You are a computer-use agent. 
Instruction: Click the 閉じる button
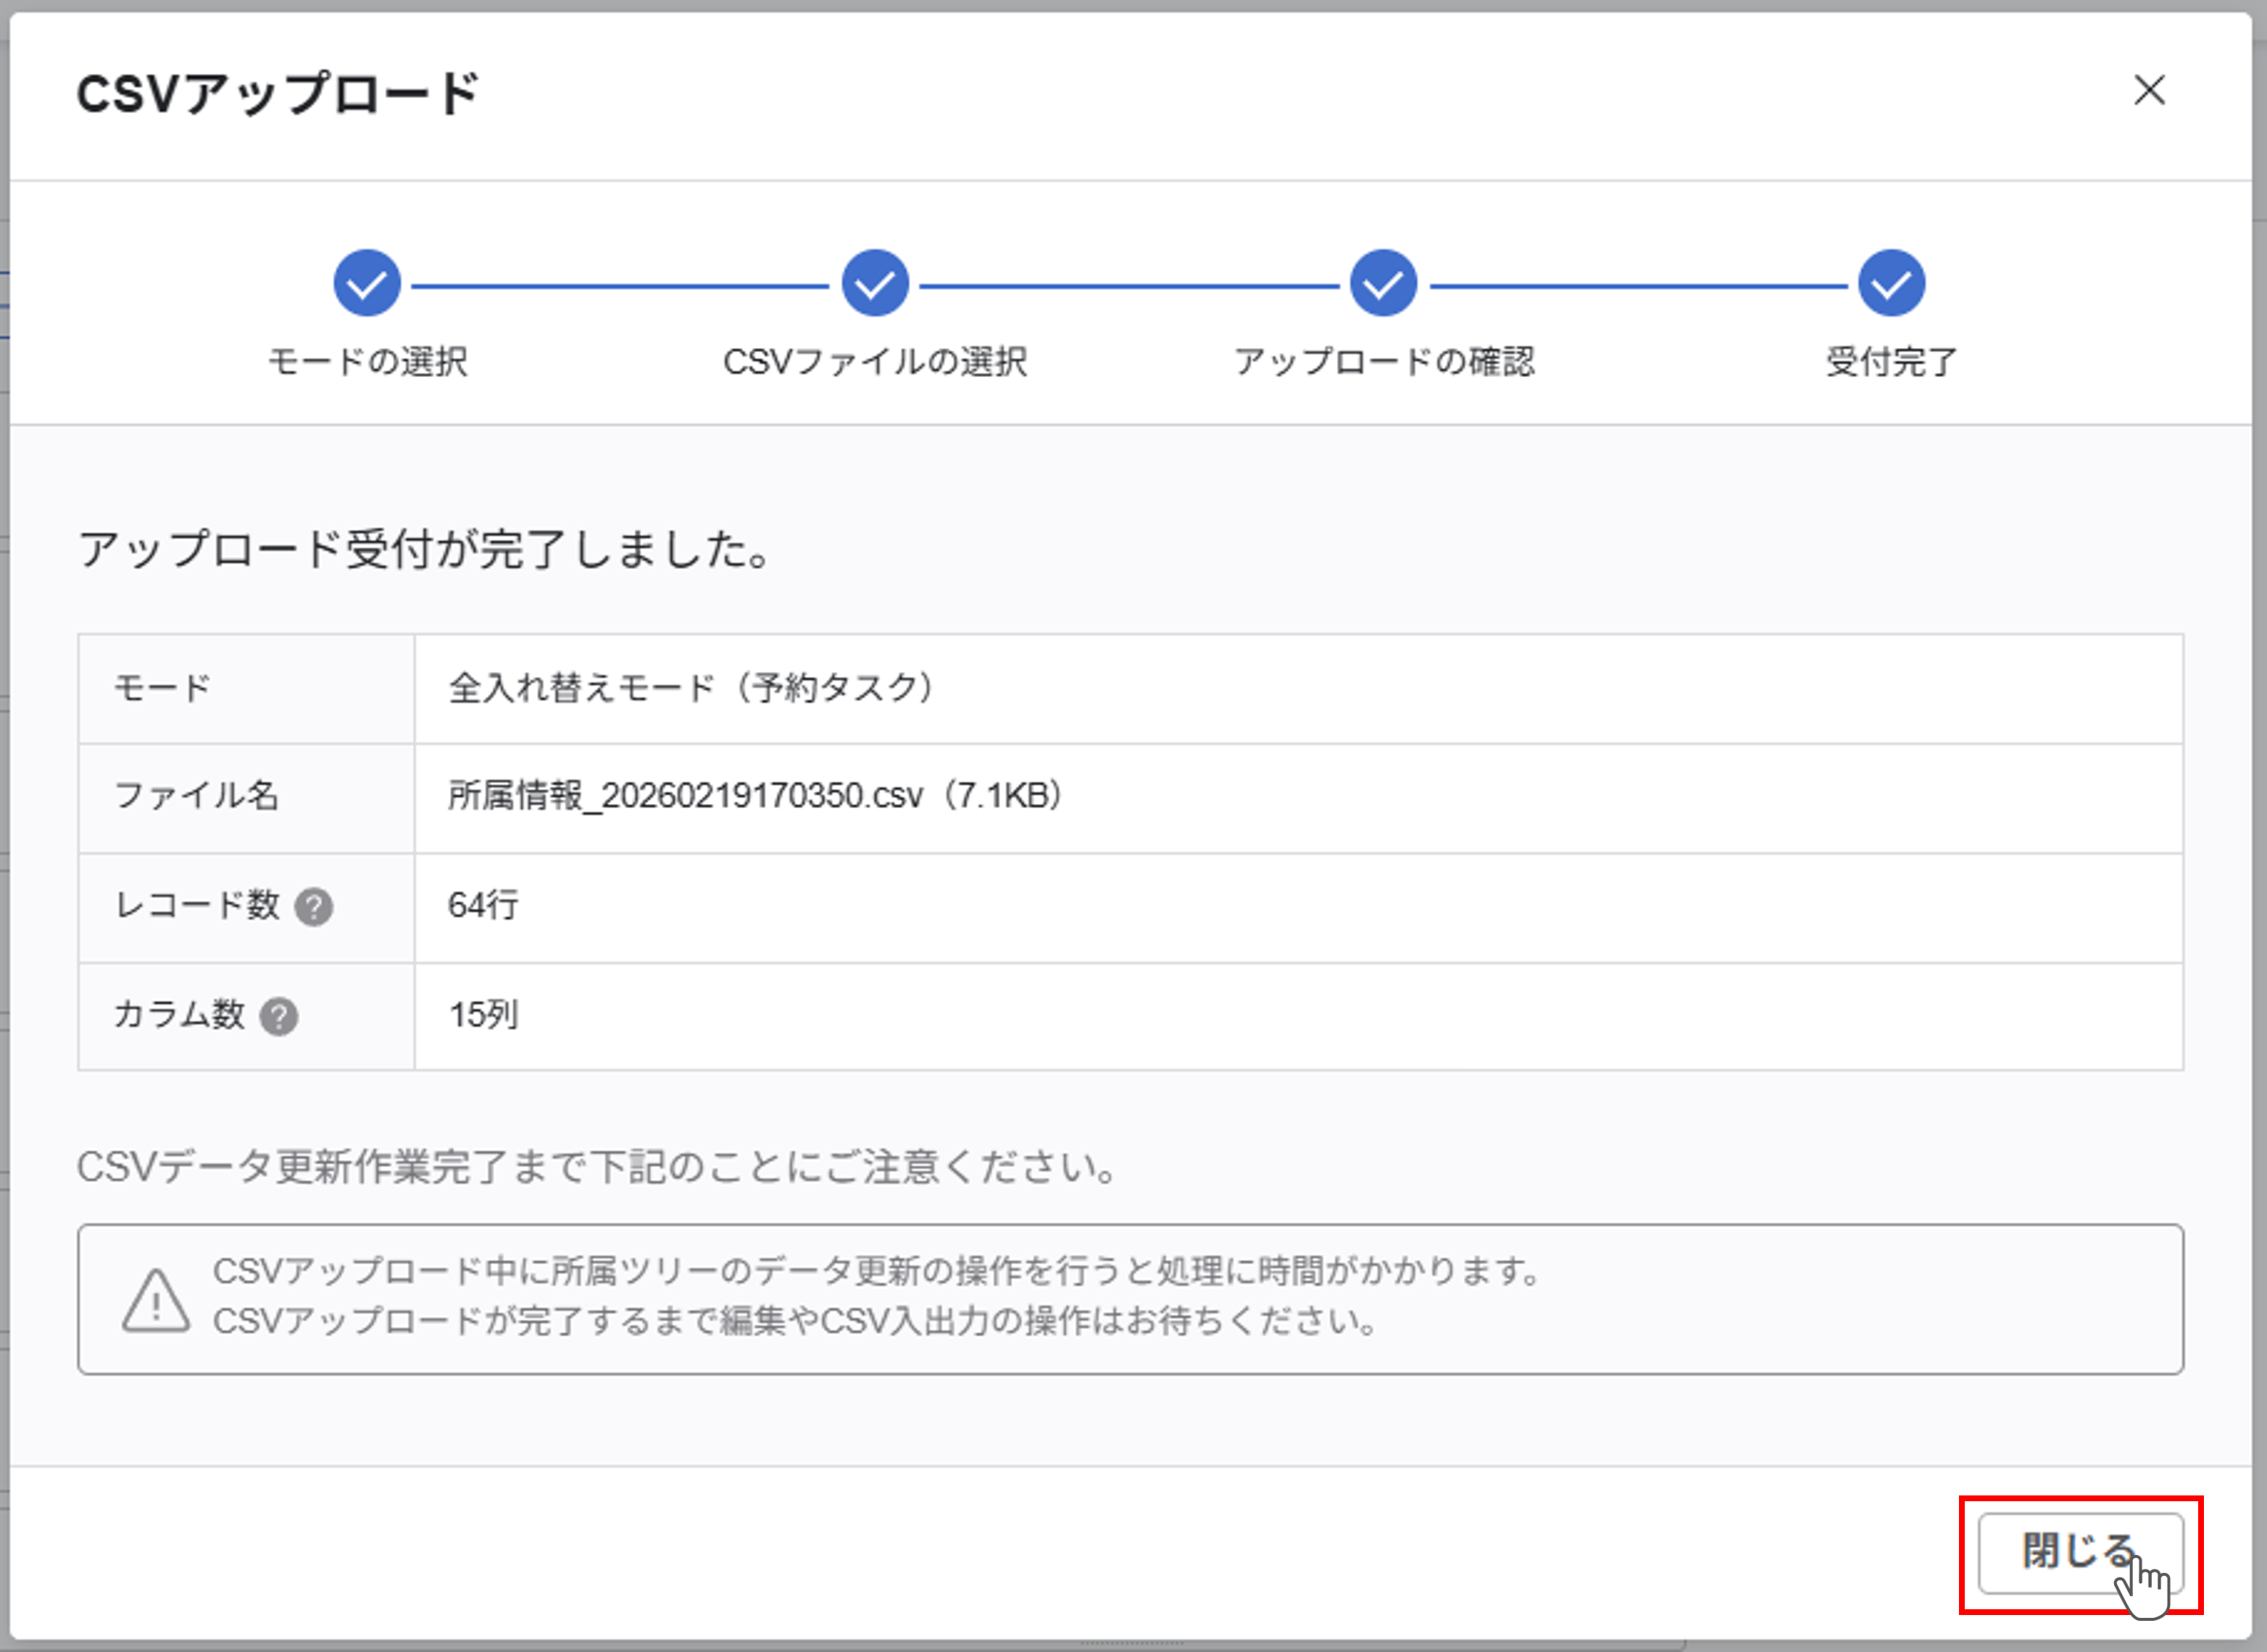(x=2079, y=1552)
